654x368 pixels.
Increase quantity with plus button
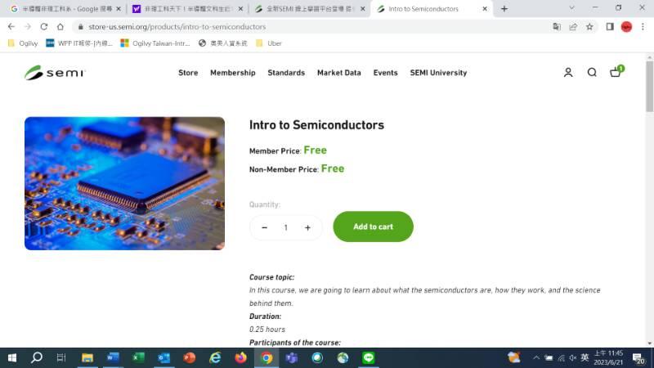307,228
